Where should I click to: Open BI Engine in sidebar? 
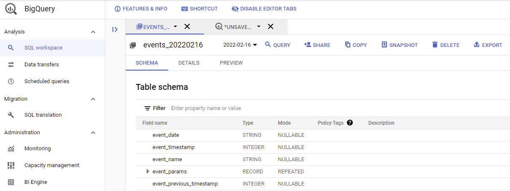(52, 182)
